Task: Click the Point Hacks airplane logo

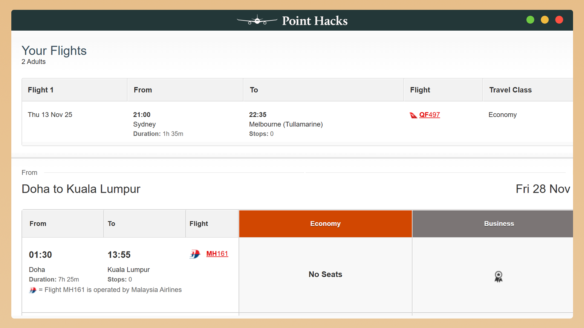Action: point(257,20)
